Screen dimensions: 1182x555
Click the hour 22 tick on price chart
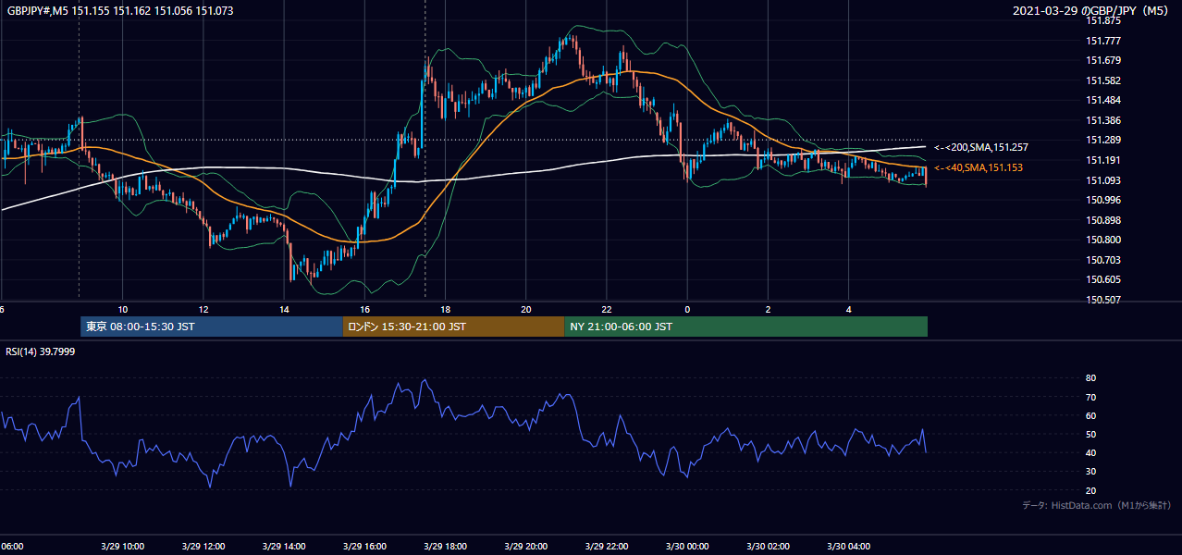pos(607,308)
